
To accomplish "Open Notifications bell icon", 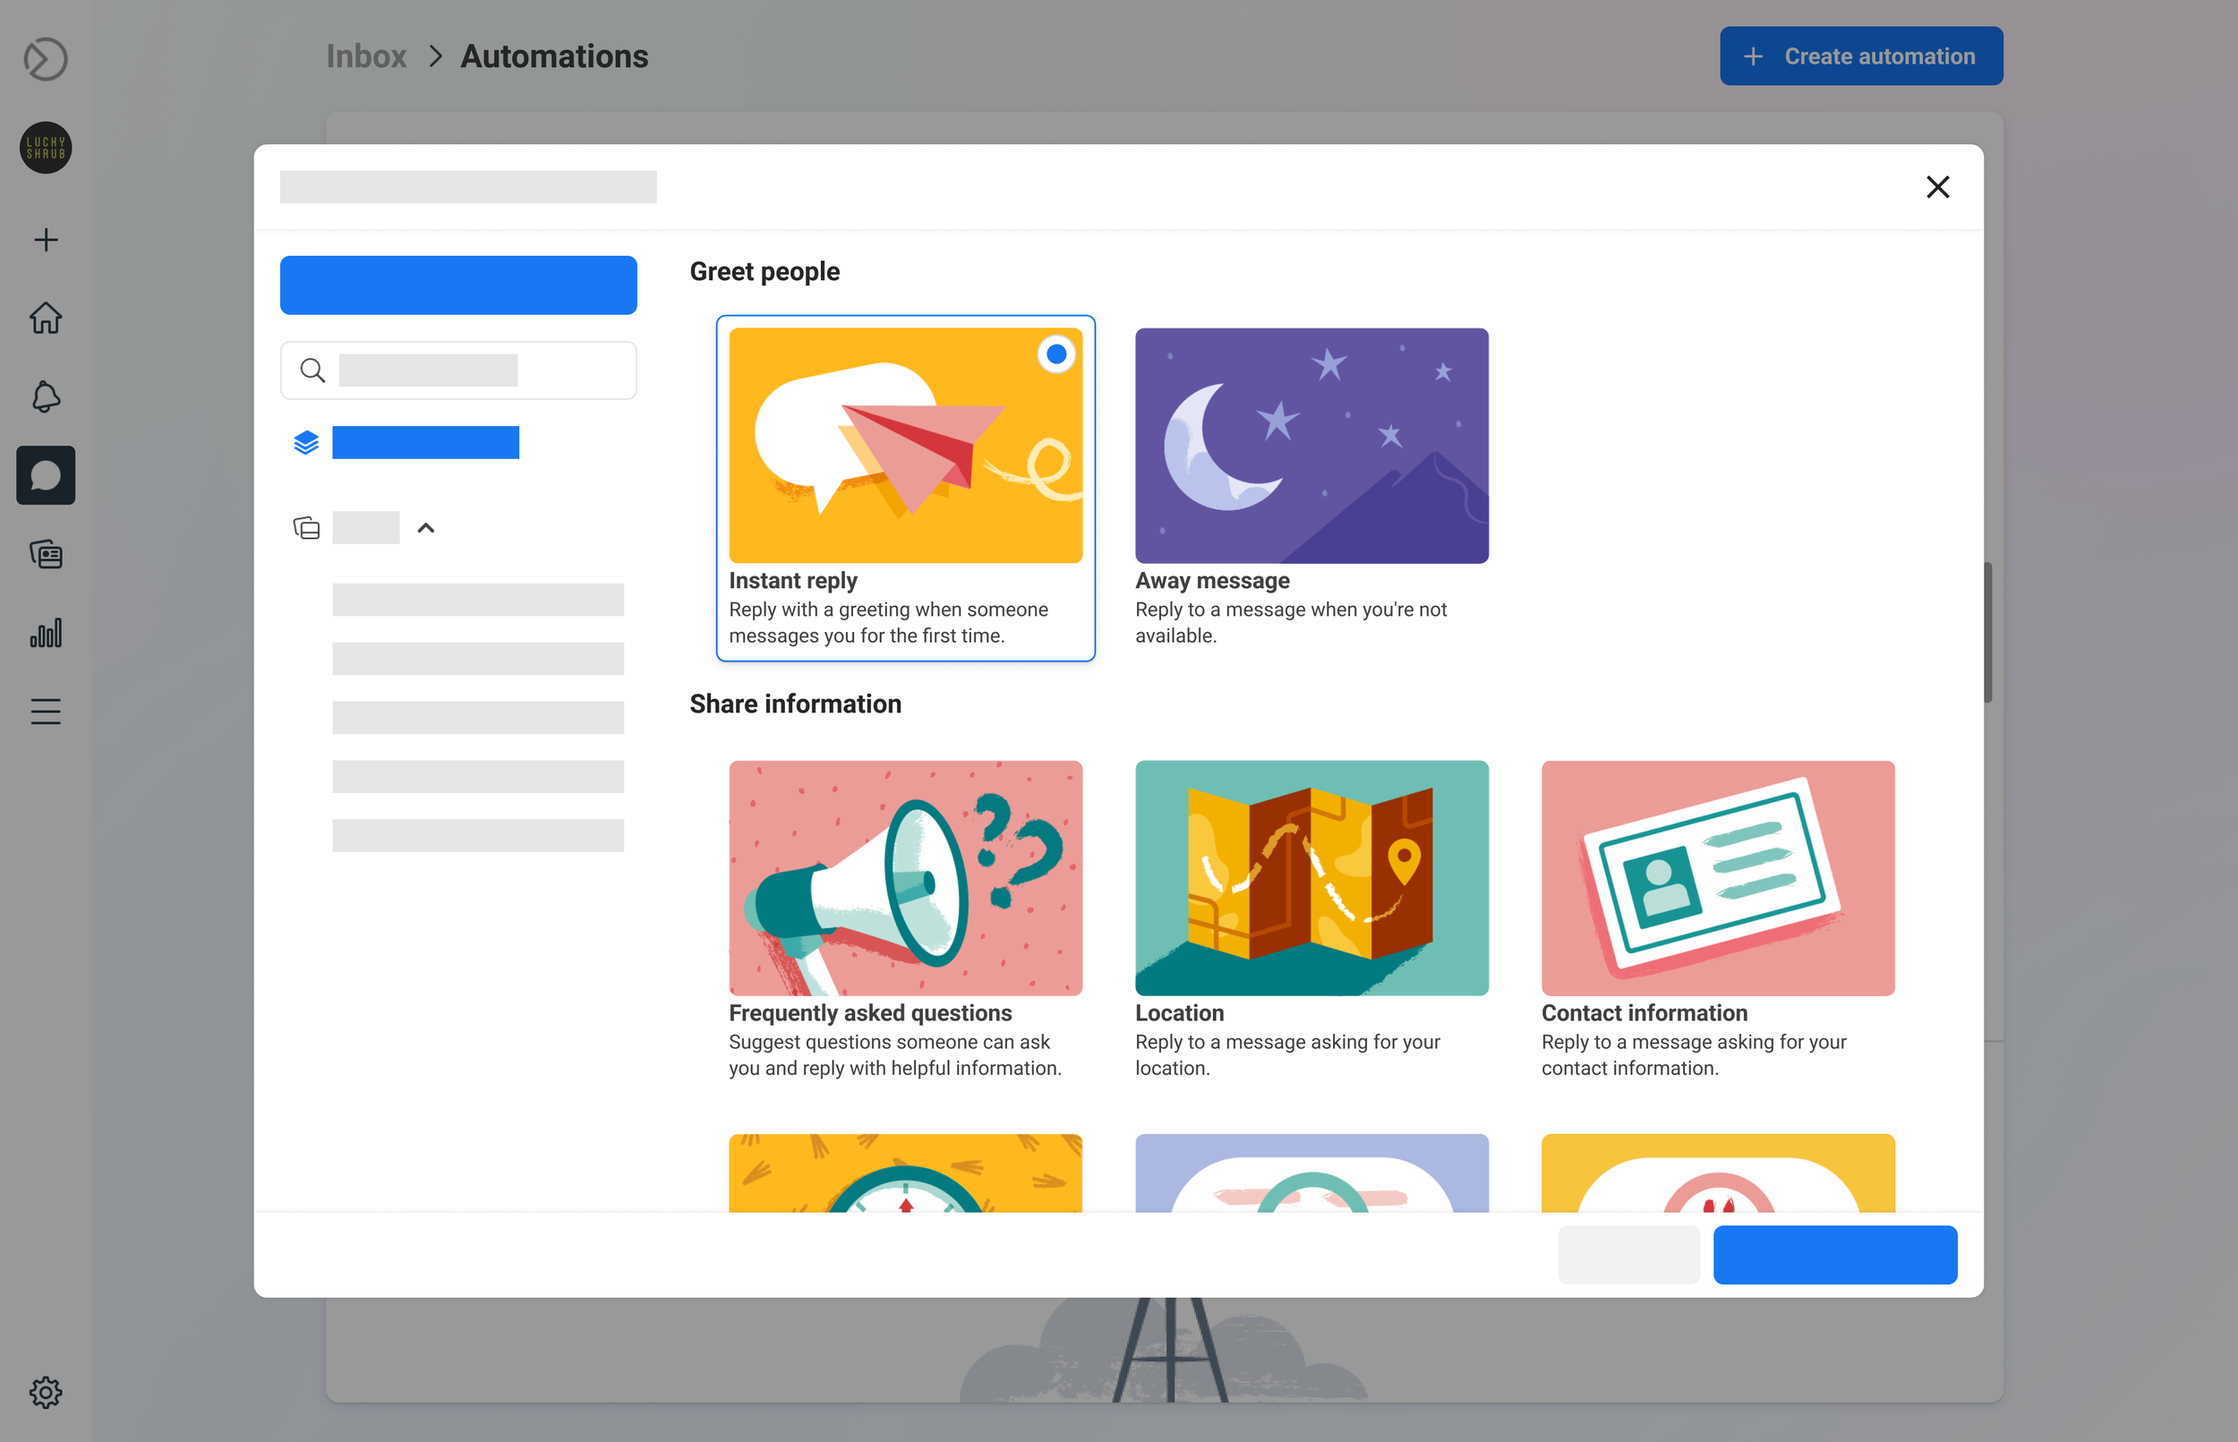I will [x=45, y=397].
